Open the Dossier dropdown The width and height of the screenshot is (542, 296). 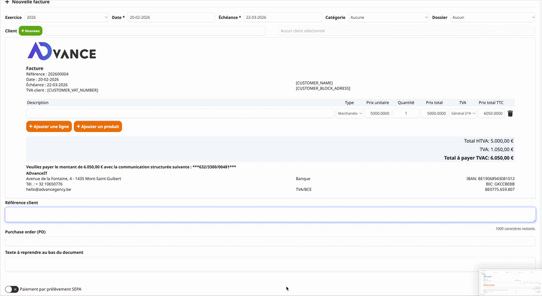point(493,18)
